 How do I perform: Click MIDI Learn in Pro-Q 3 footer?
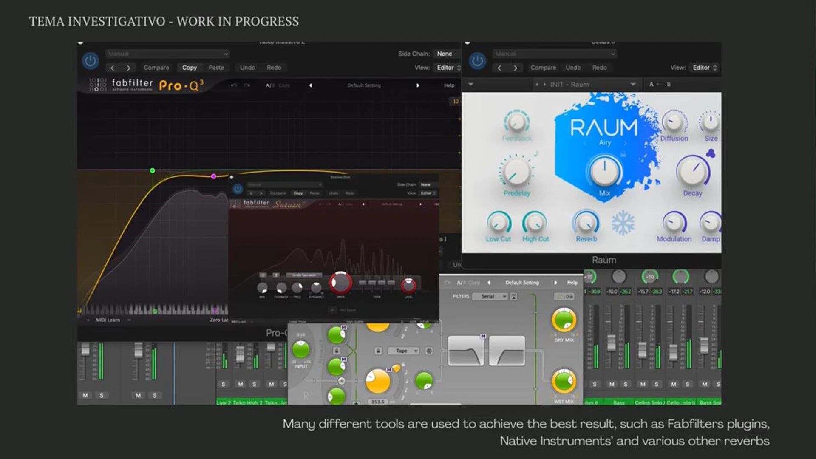click(108, 320)
